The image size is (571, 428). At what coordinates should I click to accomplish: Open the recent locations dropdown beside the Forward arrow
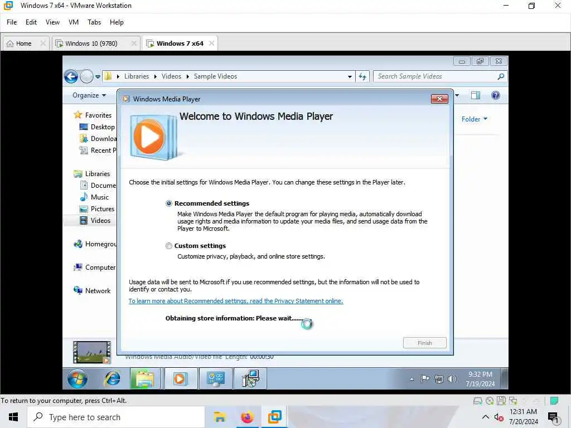point(98,77)
